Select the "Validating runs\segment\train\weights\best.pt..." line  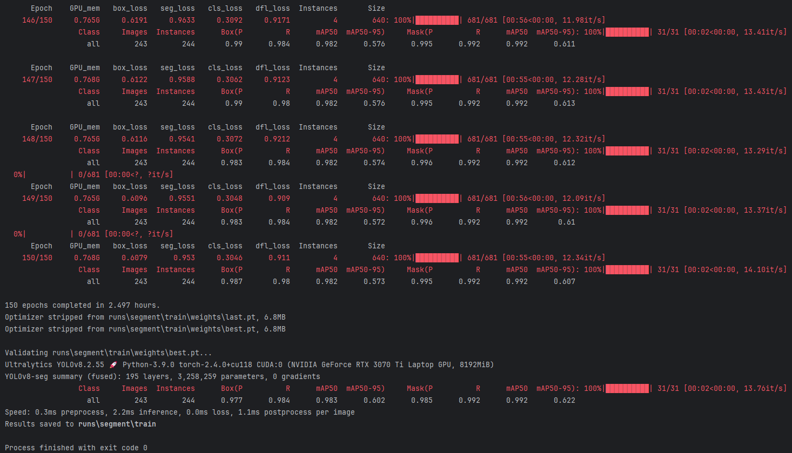[109, 353]
